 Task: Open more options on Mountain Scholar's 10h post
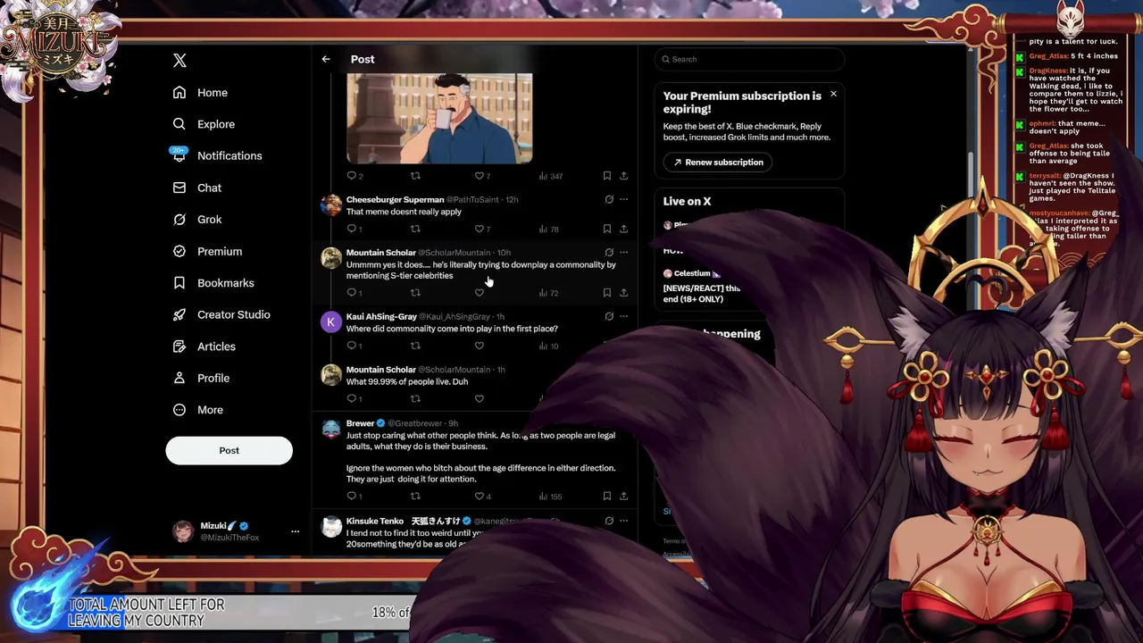tap(623, 253)
